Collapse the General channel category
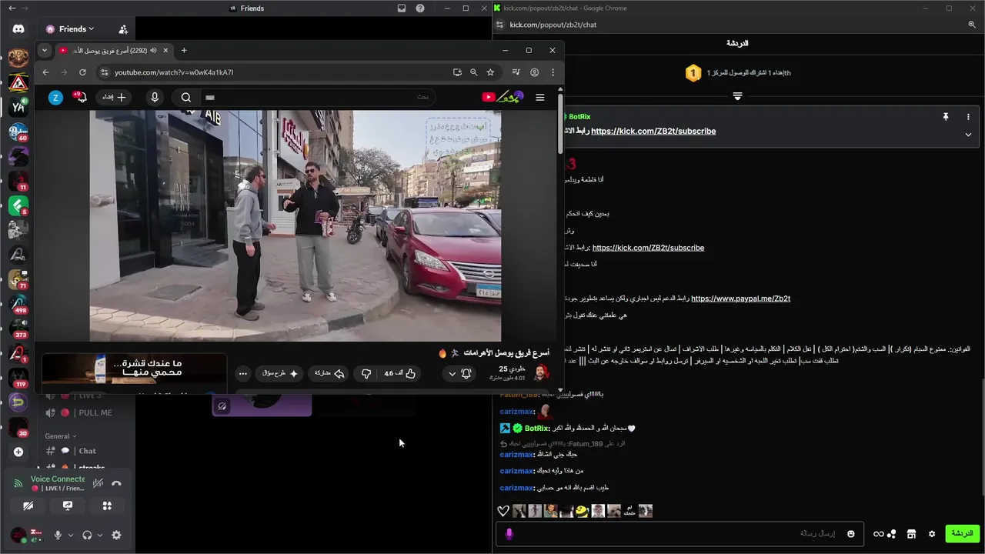This screenshot has width=985, height=554. coord(61,436)
